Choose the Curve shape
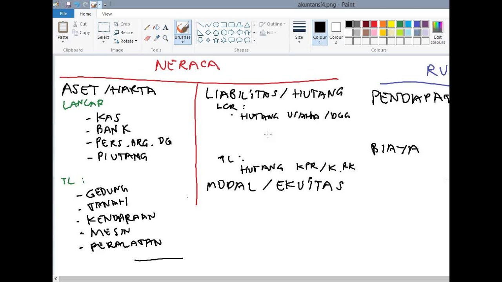Screen dimensions: 502x282 pos(208,25)
